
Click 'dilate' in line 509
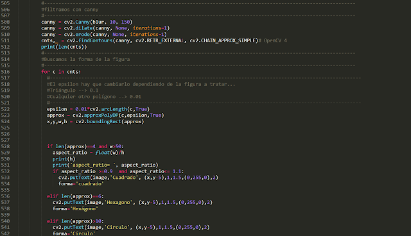click(84, 28)
